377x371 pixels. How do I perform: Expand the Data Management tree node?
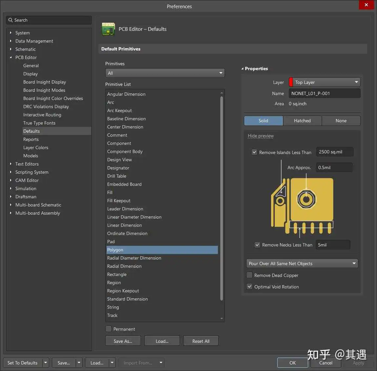pos(10,41)
